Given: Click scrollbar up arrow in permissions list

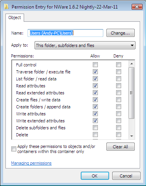Looking at the screenshot, I should click(132, 64).
